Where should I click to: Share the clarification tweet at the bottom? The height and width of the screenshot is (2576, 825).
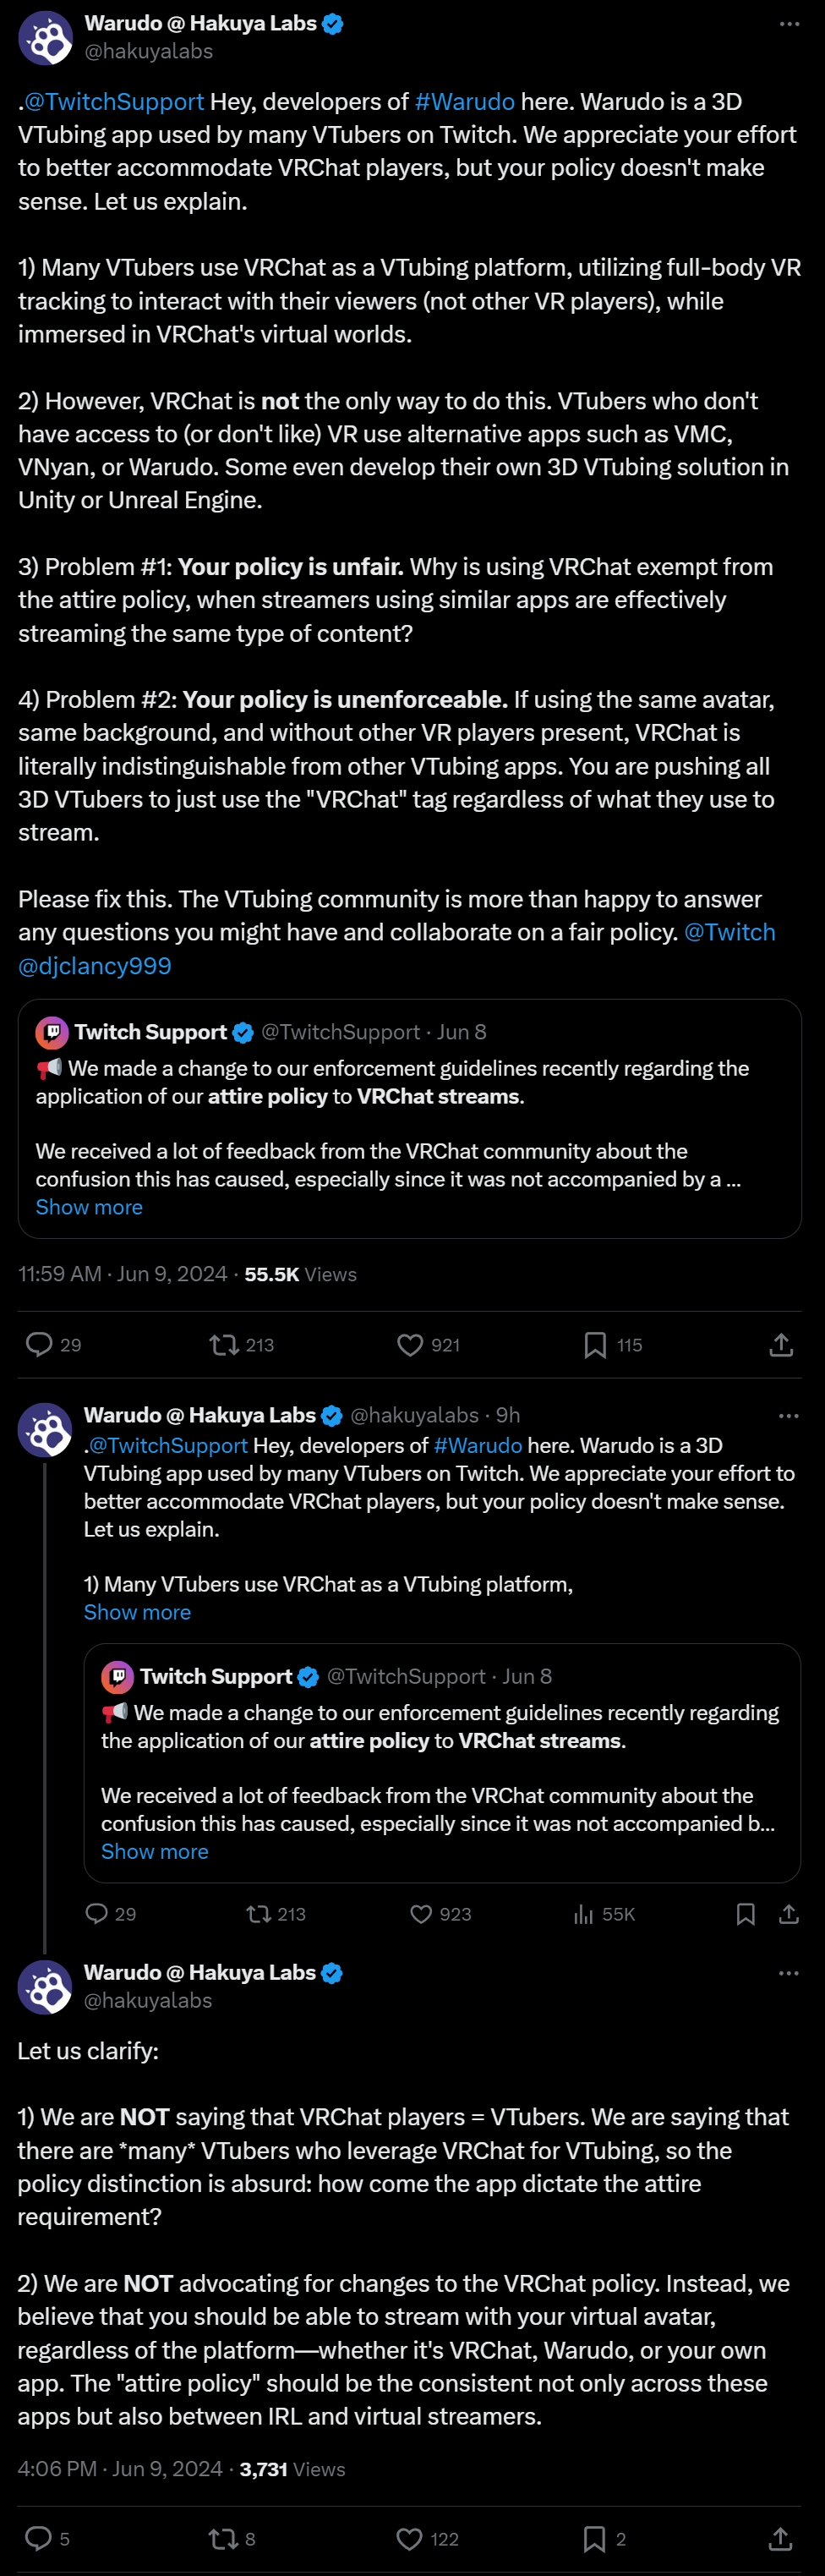pos(780,2539)
